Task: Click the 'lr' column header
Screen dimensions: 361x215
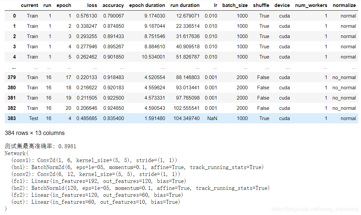Action: (x=215, y=5)
